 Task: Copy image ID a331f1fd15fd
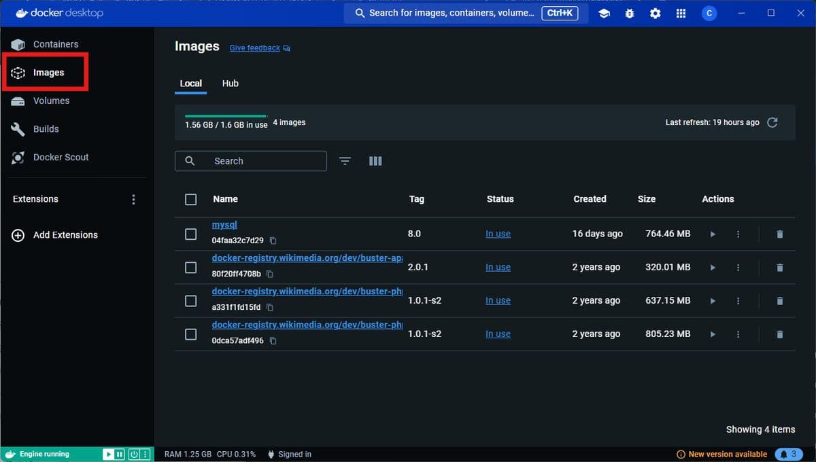(270, 307)
